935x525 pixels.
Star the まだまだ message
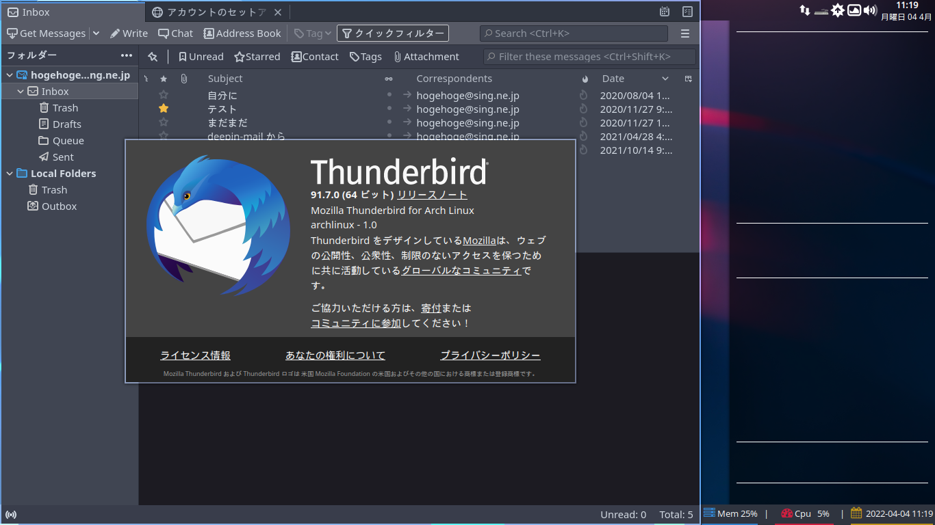coord(164,122)
